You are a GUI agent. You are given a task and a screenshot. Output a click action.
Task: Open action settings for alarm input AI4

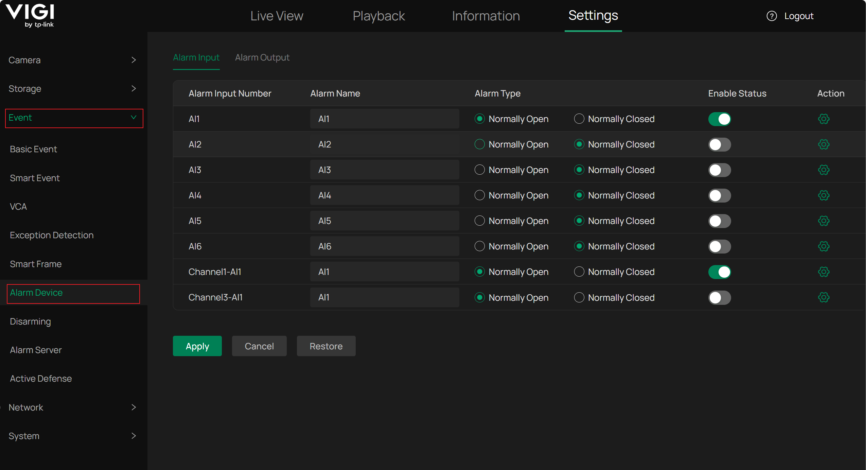(x=824, y=195)
